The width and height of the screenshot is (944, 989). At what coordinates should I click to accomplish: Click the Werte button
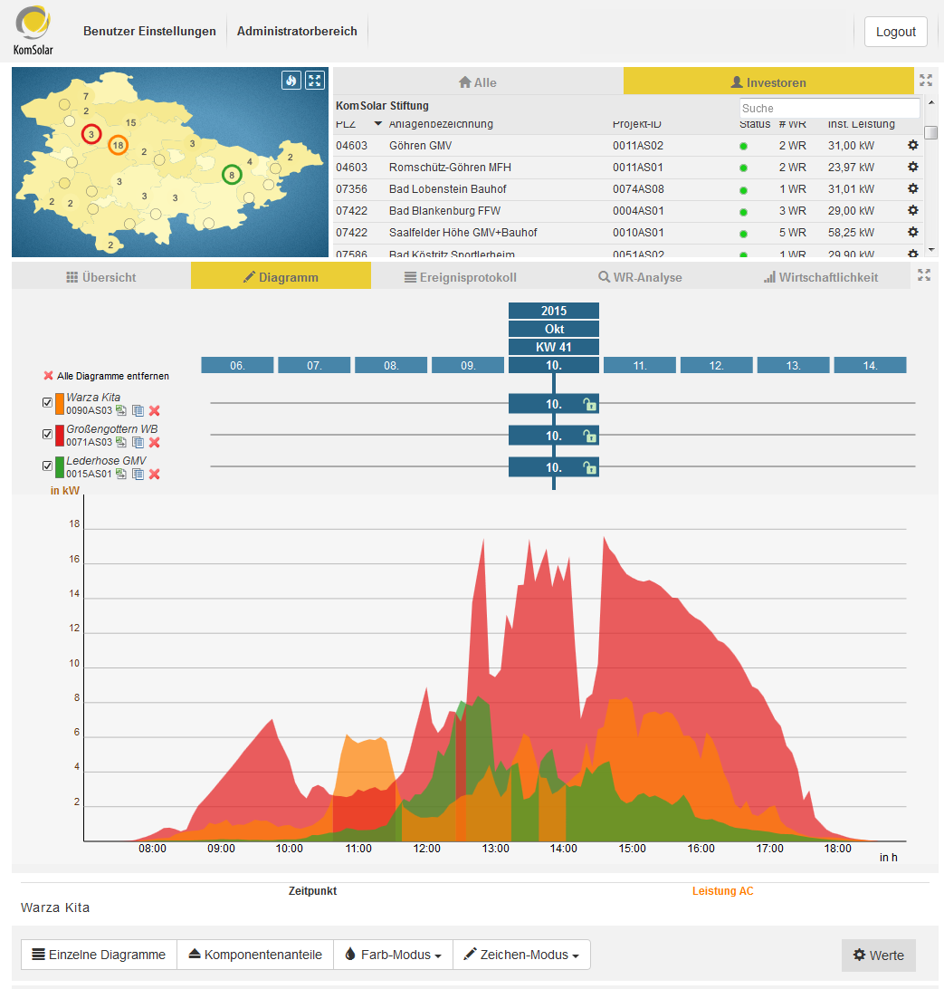coord(878,955)
